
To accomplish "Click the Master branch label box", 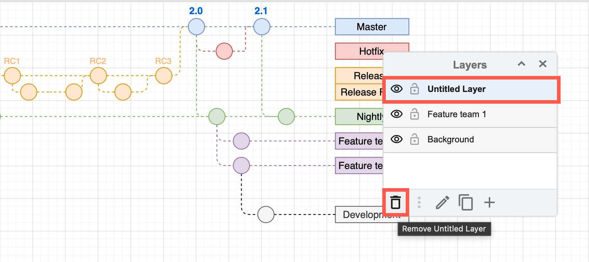I will [x=372, y=27].
